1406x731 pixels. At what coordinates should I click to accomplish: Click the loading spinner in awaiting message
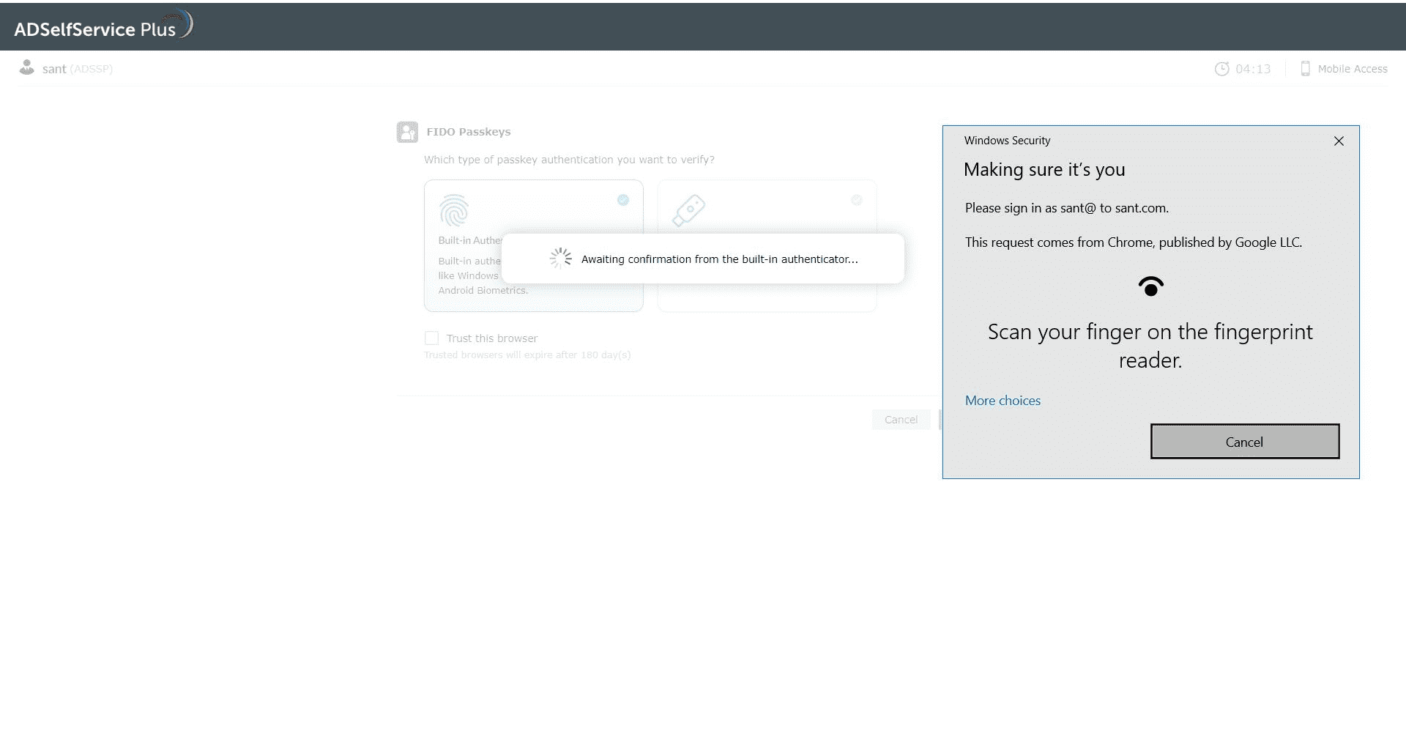[x=561, y=259]
